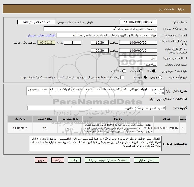Image resolution: width=194 pixels, height=187 pixels.
Task: Select the کالا/خدمت radio button
Action: click(124, 71)
